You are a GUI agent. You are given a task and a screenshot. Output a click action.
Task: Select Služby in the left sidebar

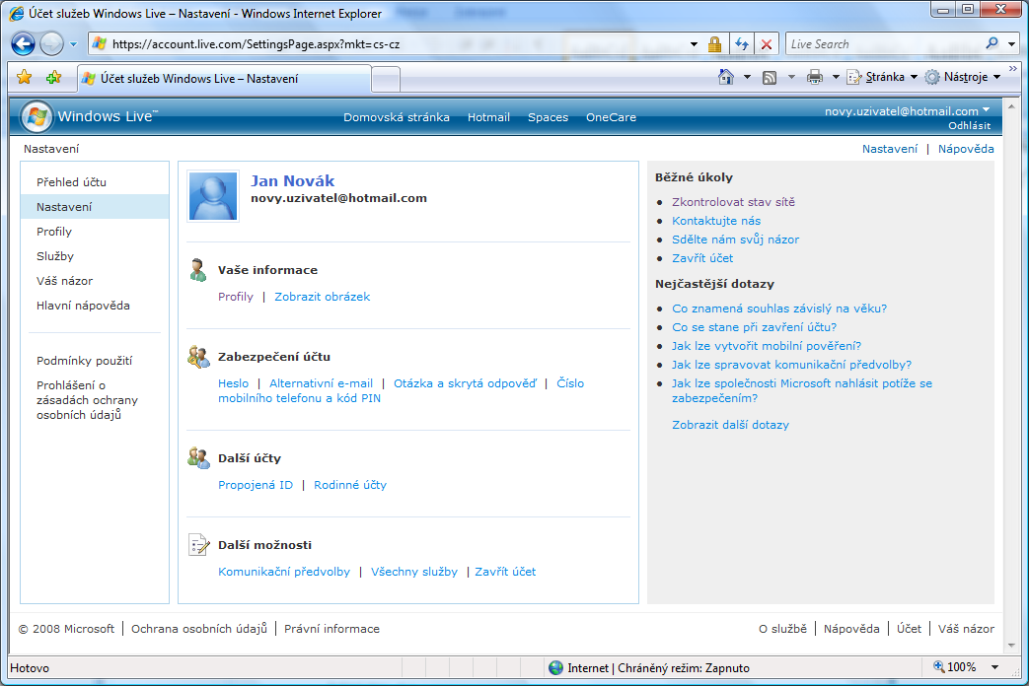(55, 256)
